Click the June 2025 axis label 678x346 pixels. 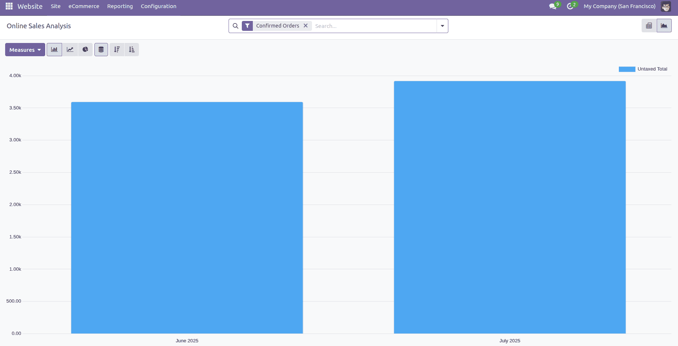tap(187, 341)
